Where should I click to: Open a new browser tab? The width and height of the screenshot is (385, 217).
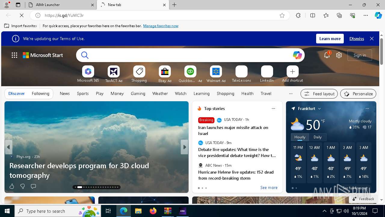[174, 5]
